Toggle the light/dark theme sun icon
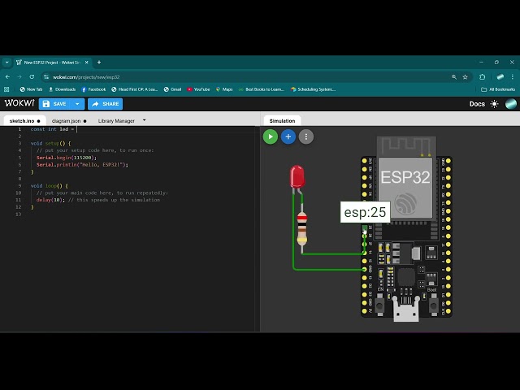The width and height of the screenshot is (520, 390). [x=494, y=104]
